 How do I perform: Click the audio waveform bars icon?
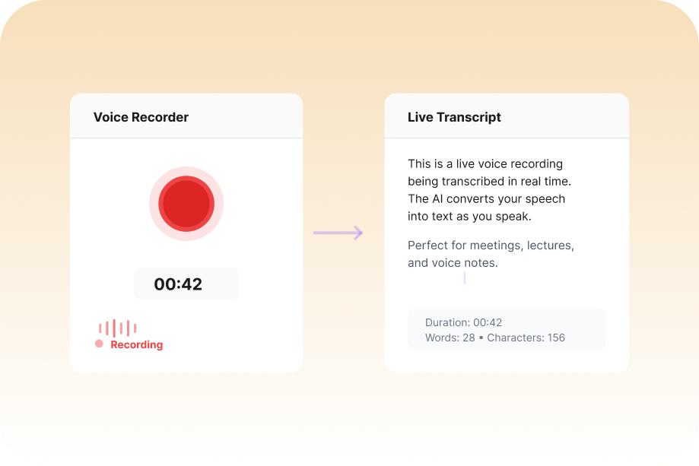point(117,328)
